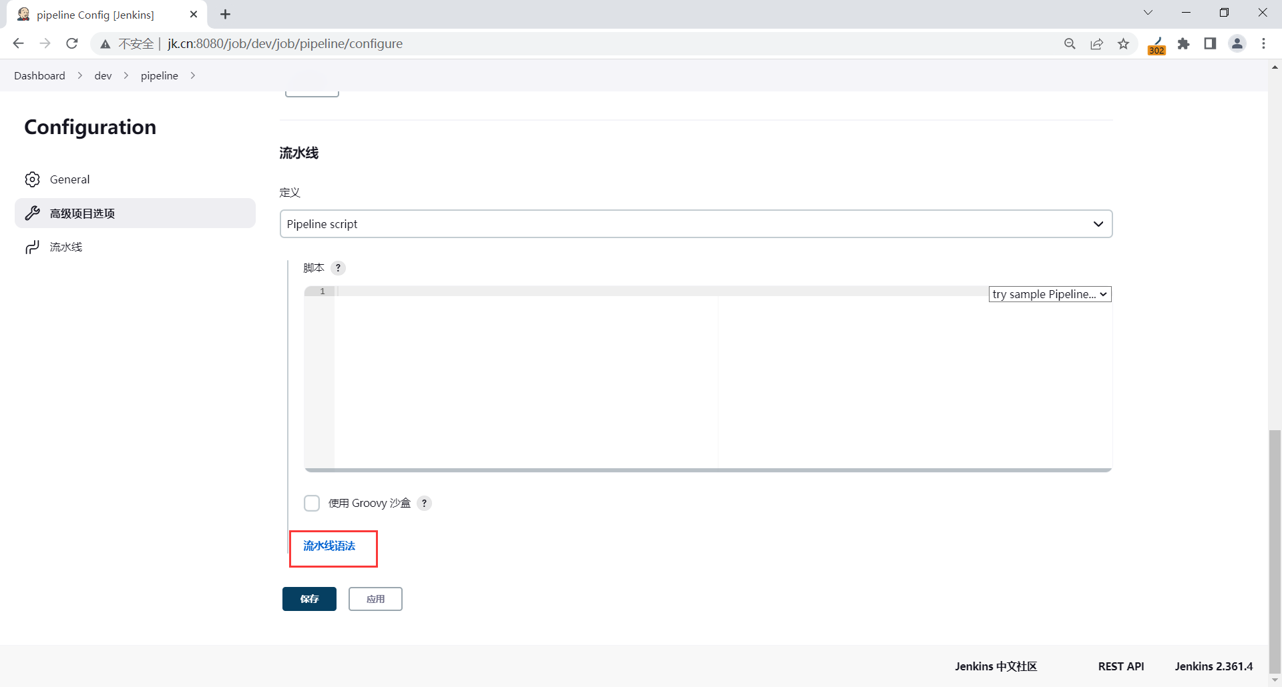The image size is (1282, 687).
Task: Open the extension with 302 badge
Action: 1156,45
